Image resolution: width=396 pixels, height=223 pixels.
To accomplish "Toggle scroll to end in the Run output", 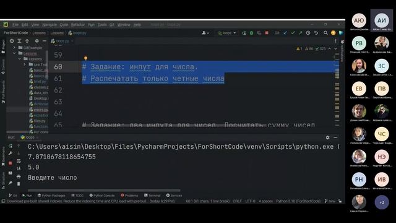I will pos(19,168).
